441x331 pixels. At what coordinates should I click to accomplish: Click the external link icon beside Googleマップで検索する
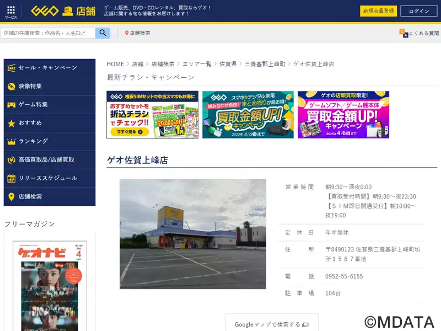[305, 325]
